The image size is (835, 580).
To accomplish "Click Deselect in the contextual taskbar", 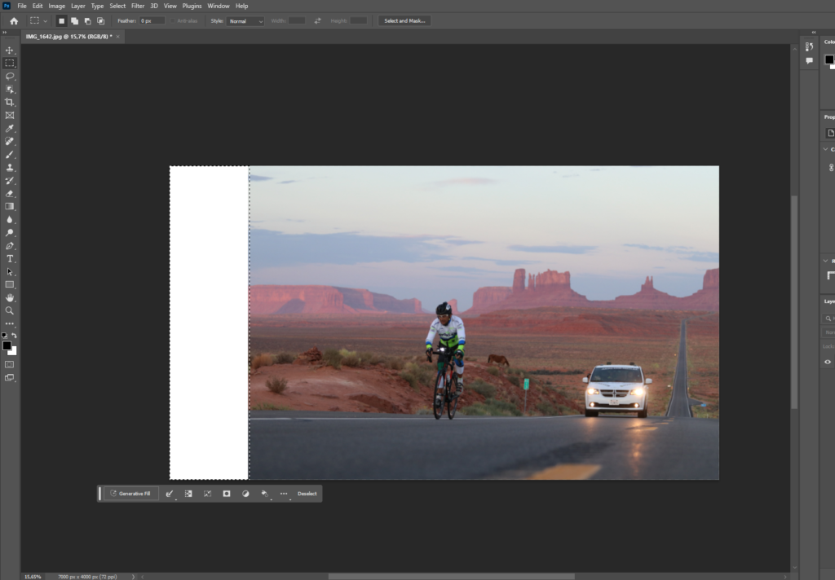I will pos(308,494).
